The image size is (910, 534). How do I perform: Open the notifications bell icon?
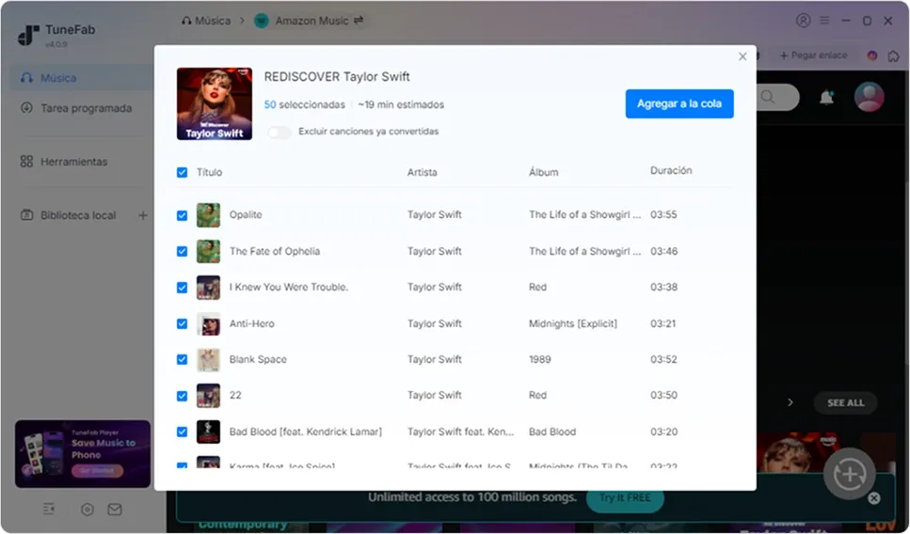[826, 98]
